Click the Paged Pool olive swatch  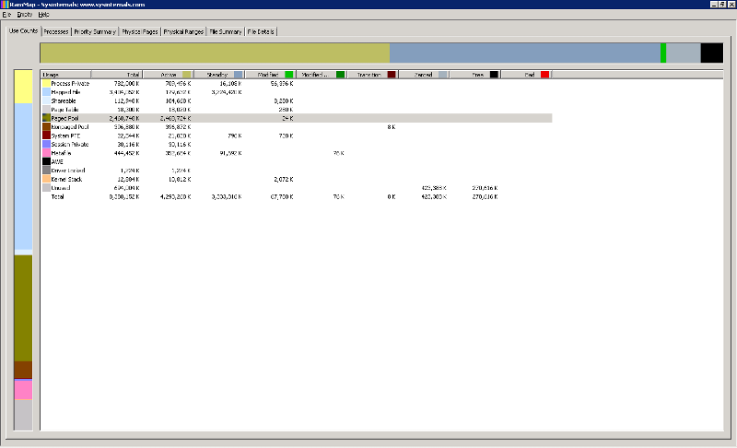[x=46, y=118]
